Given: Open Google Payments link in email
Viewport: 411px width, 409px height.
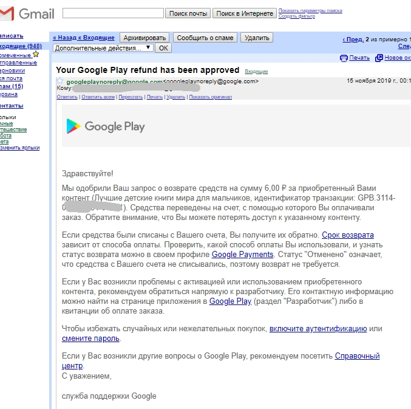Looking at the screenshot, I should tap(242, 254).
